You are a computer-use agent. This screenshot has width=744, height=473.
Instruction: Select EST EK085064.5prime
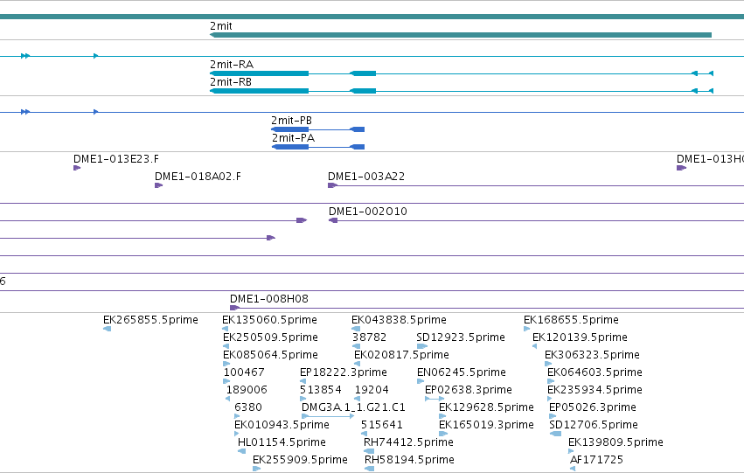click(270, 355)
